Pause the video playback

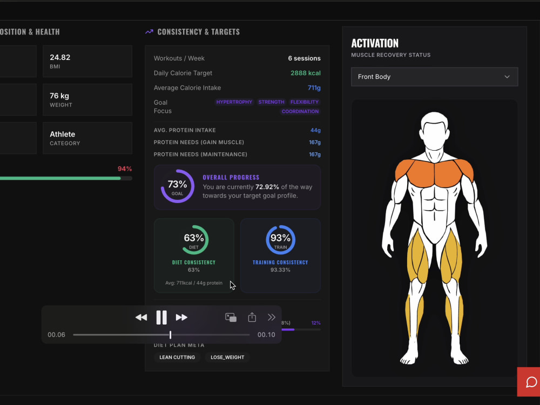[161, 317]
